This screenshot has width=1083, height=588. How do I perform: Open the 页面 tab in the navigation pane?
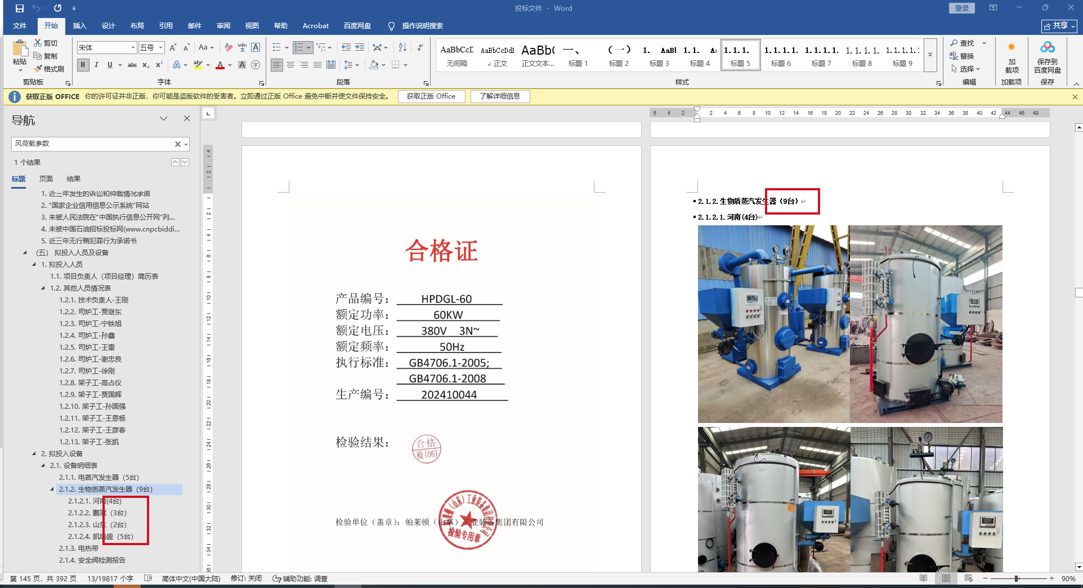pos(46,179)
